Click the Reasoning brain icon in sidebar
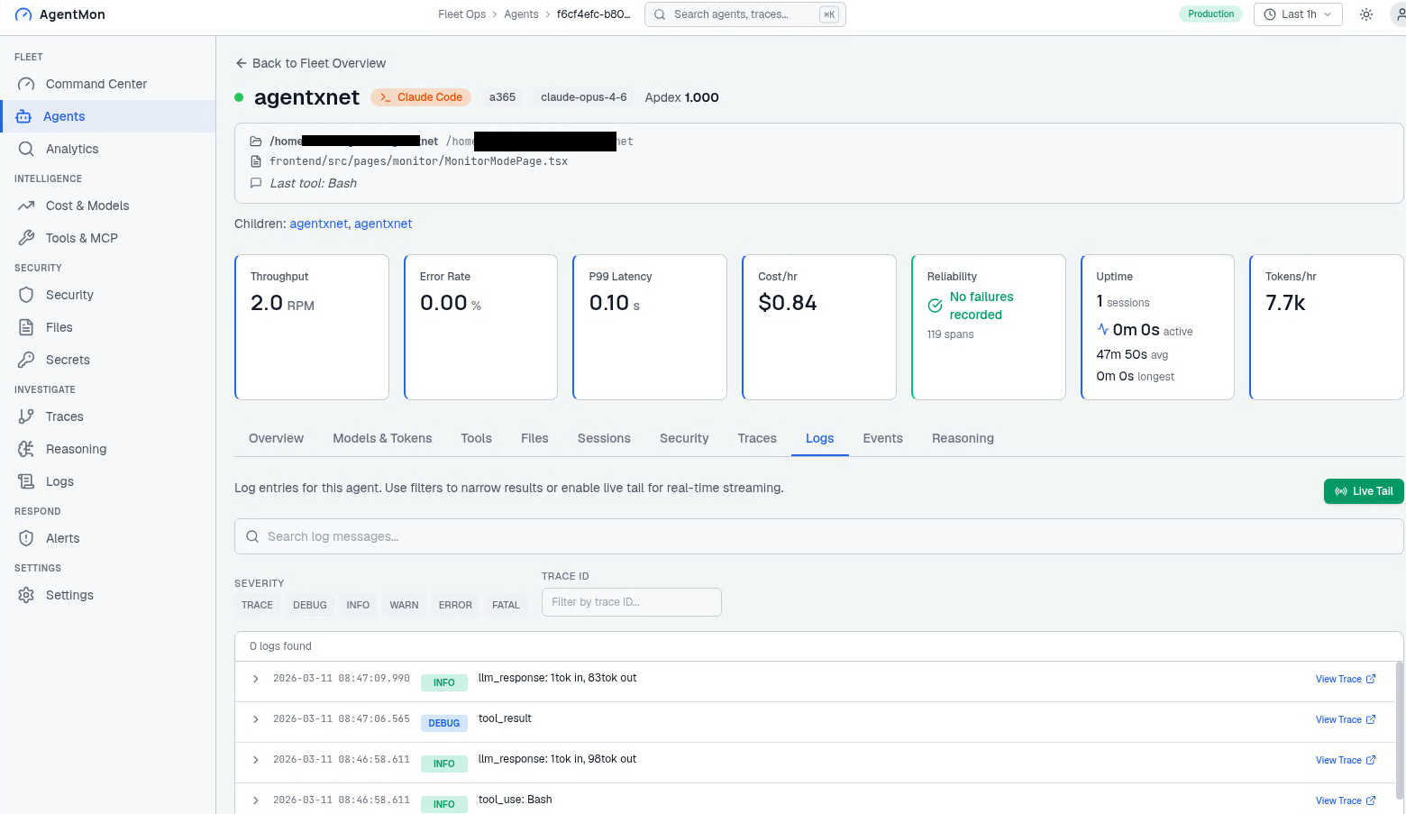 click(26, 449)
